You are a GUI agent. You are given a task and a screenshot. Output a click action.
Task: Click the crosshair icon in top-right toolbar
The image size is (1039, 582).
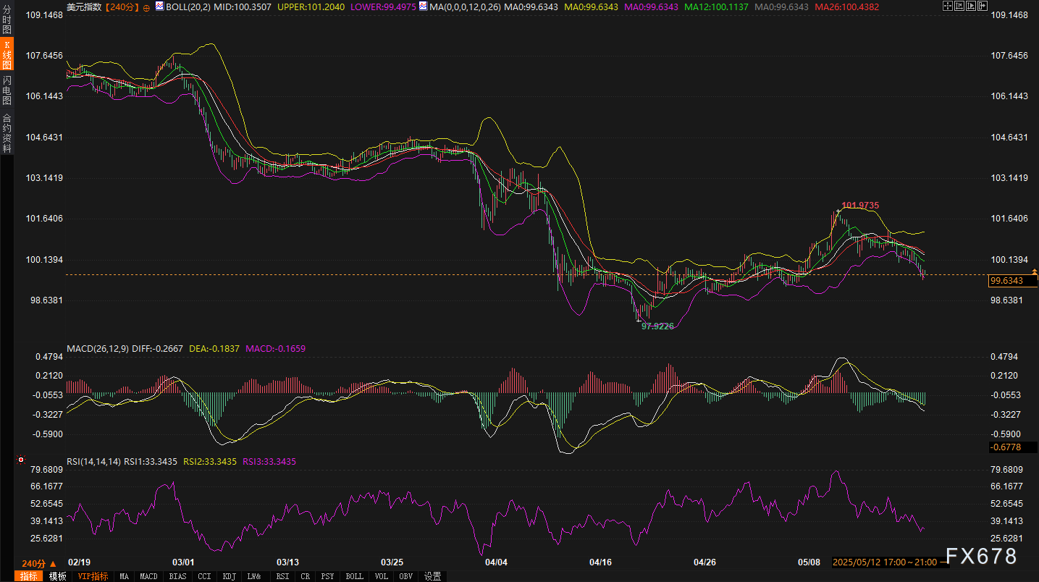(948, 6)
